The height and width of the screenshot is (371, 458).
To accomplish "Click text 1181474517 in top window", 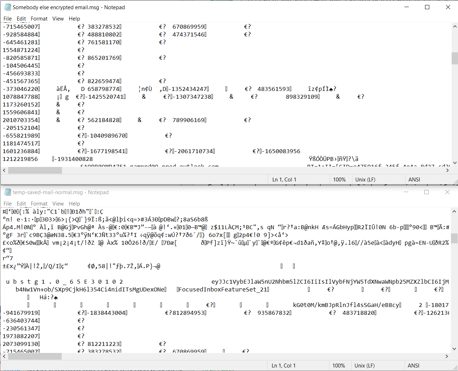I will pyautogui.click(x=20, y=144).
